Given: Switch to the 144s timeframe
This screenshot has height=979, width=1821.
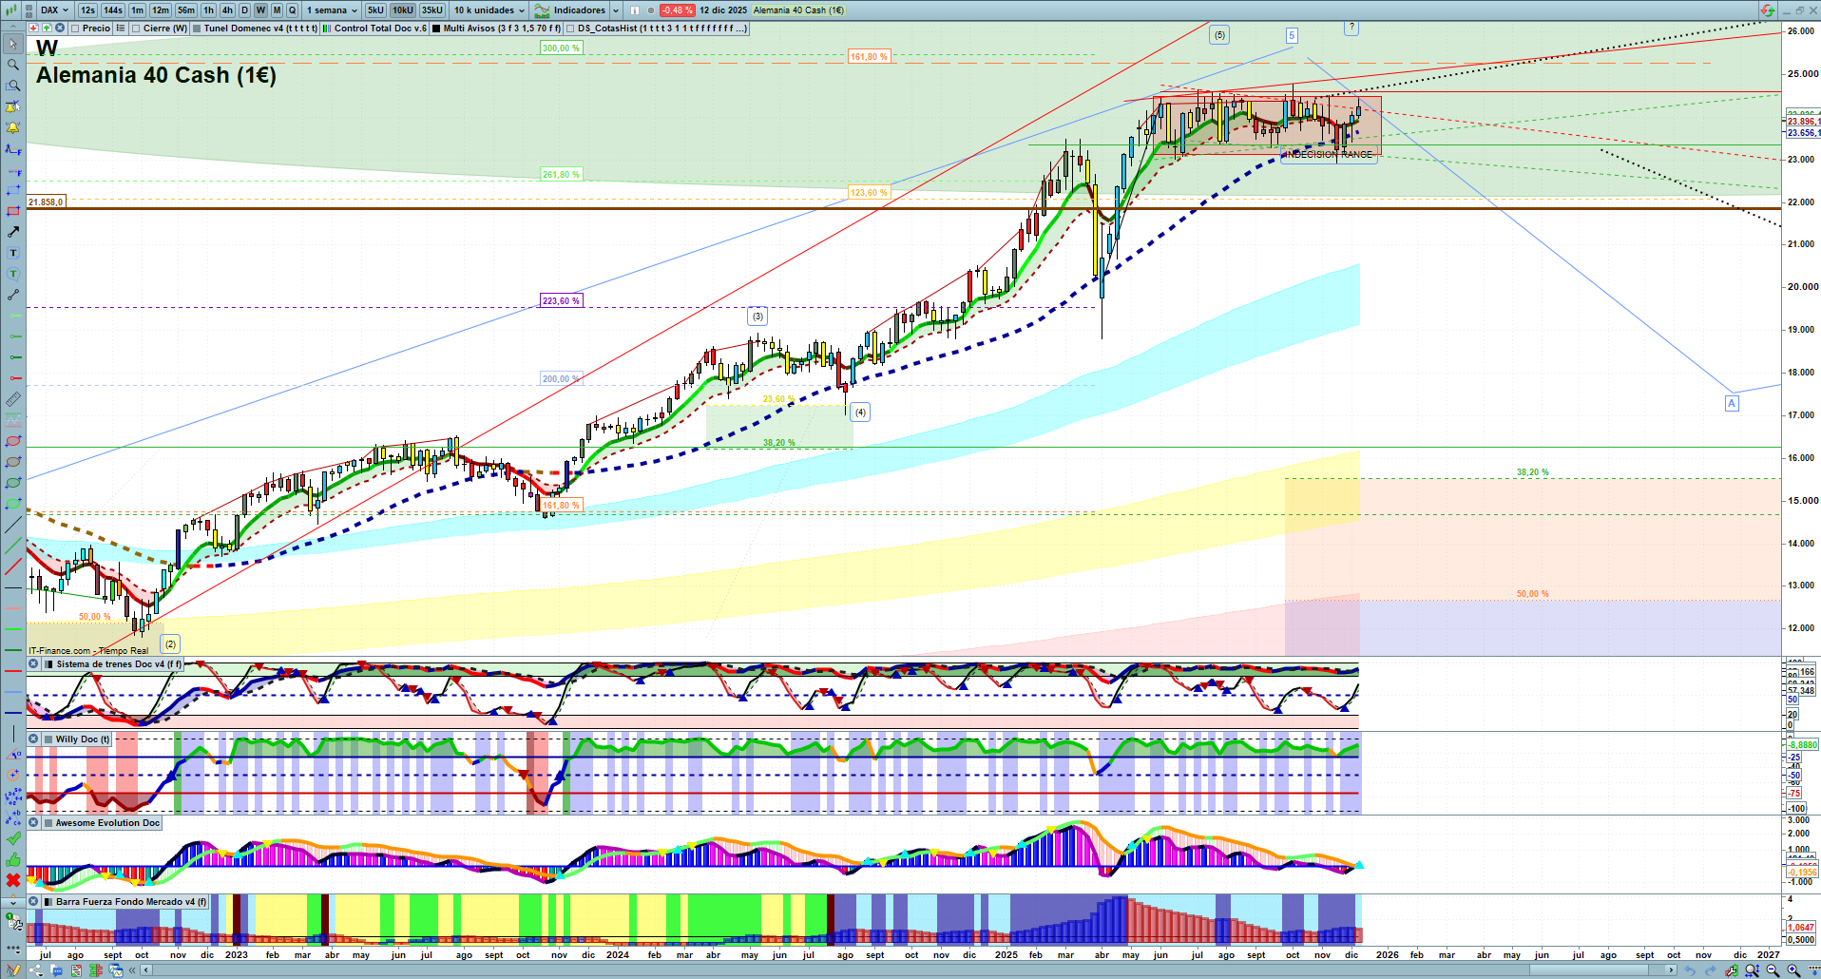Looking at the screenshot, I should [113, 10].
